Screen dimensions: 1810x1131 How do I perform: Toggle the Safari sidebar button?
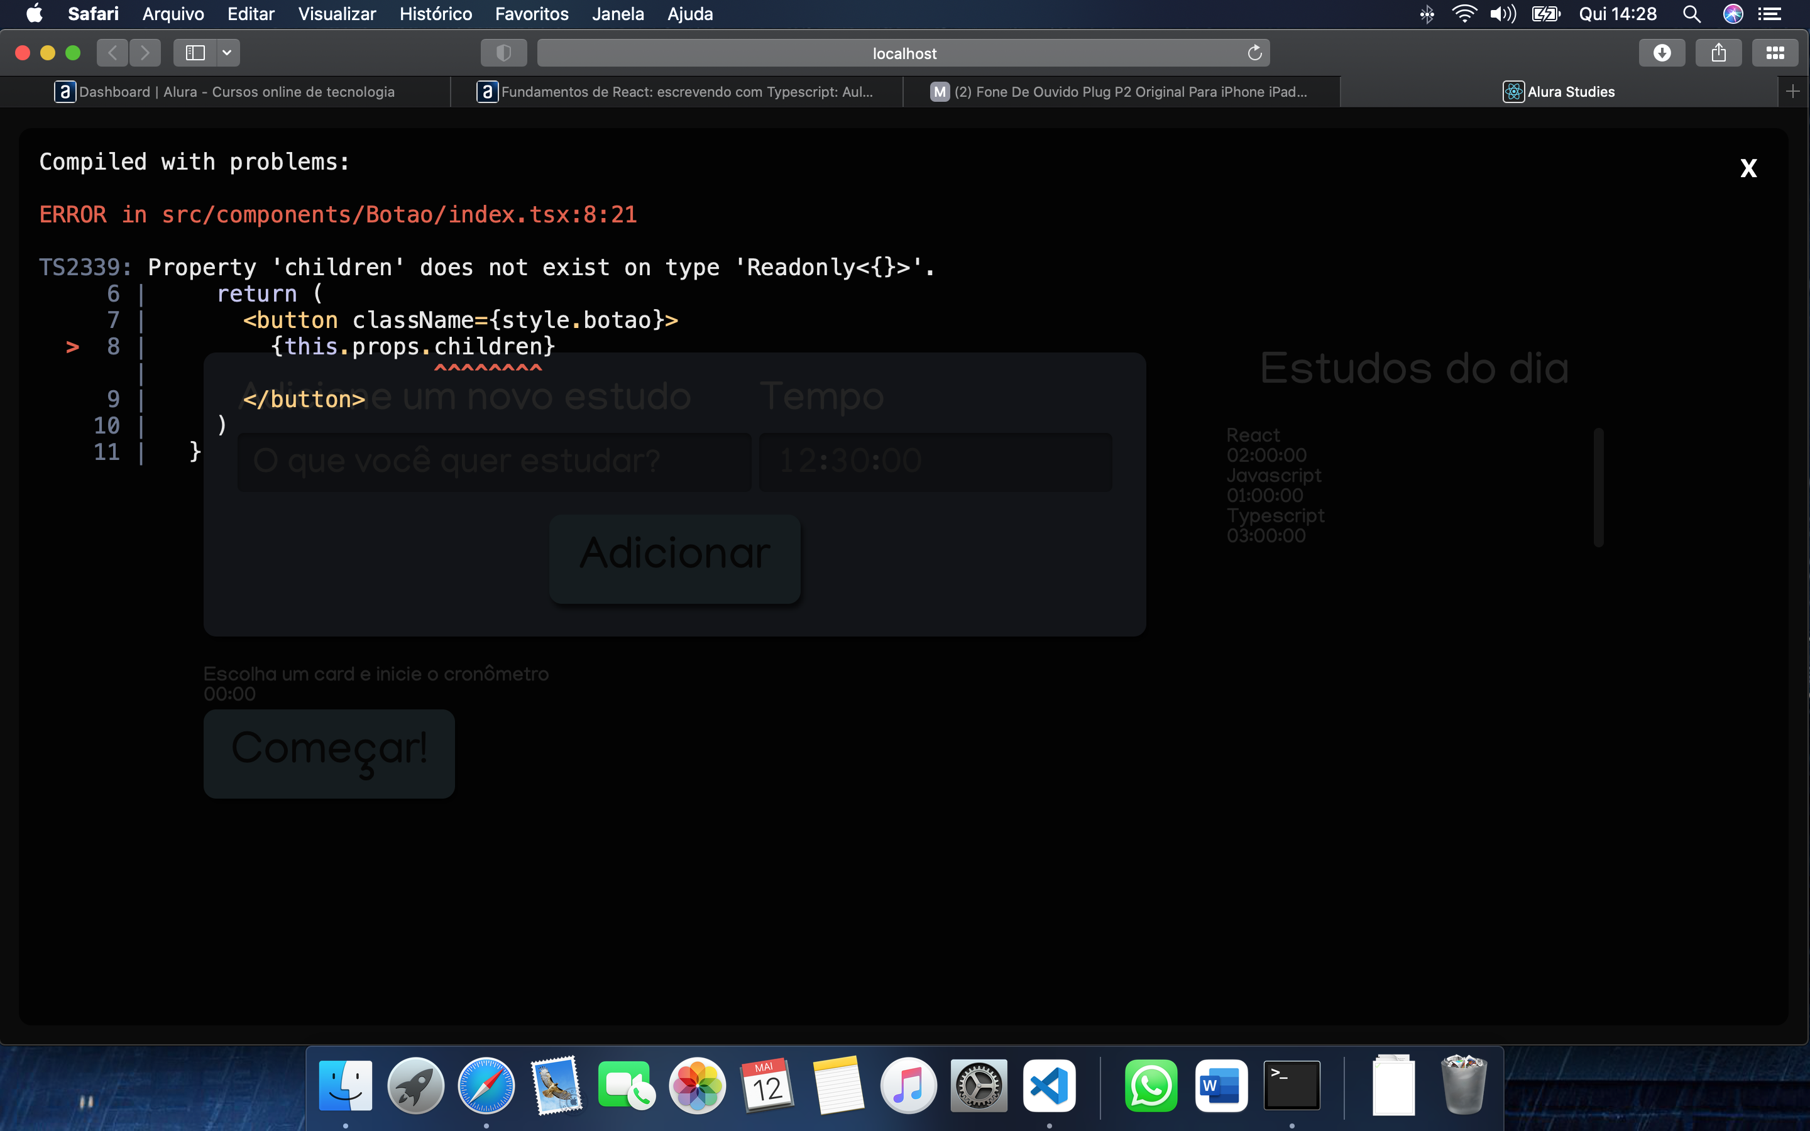point(195,52)
